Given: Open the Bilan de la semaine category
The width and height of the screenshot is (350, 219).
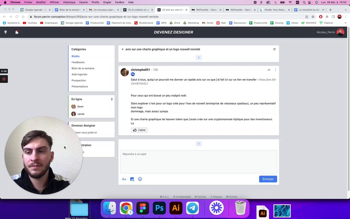Looking at the screenshot, I should tap(83, 68).
